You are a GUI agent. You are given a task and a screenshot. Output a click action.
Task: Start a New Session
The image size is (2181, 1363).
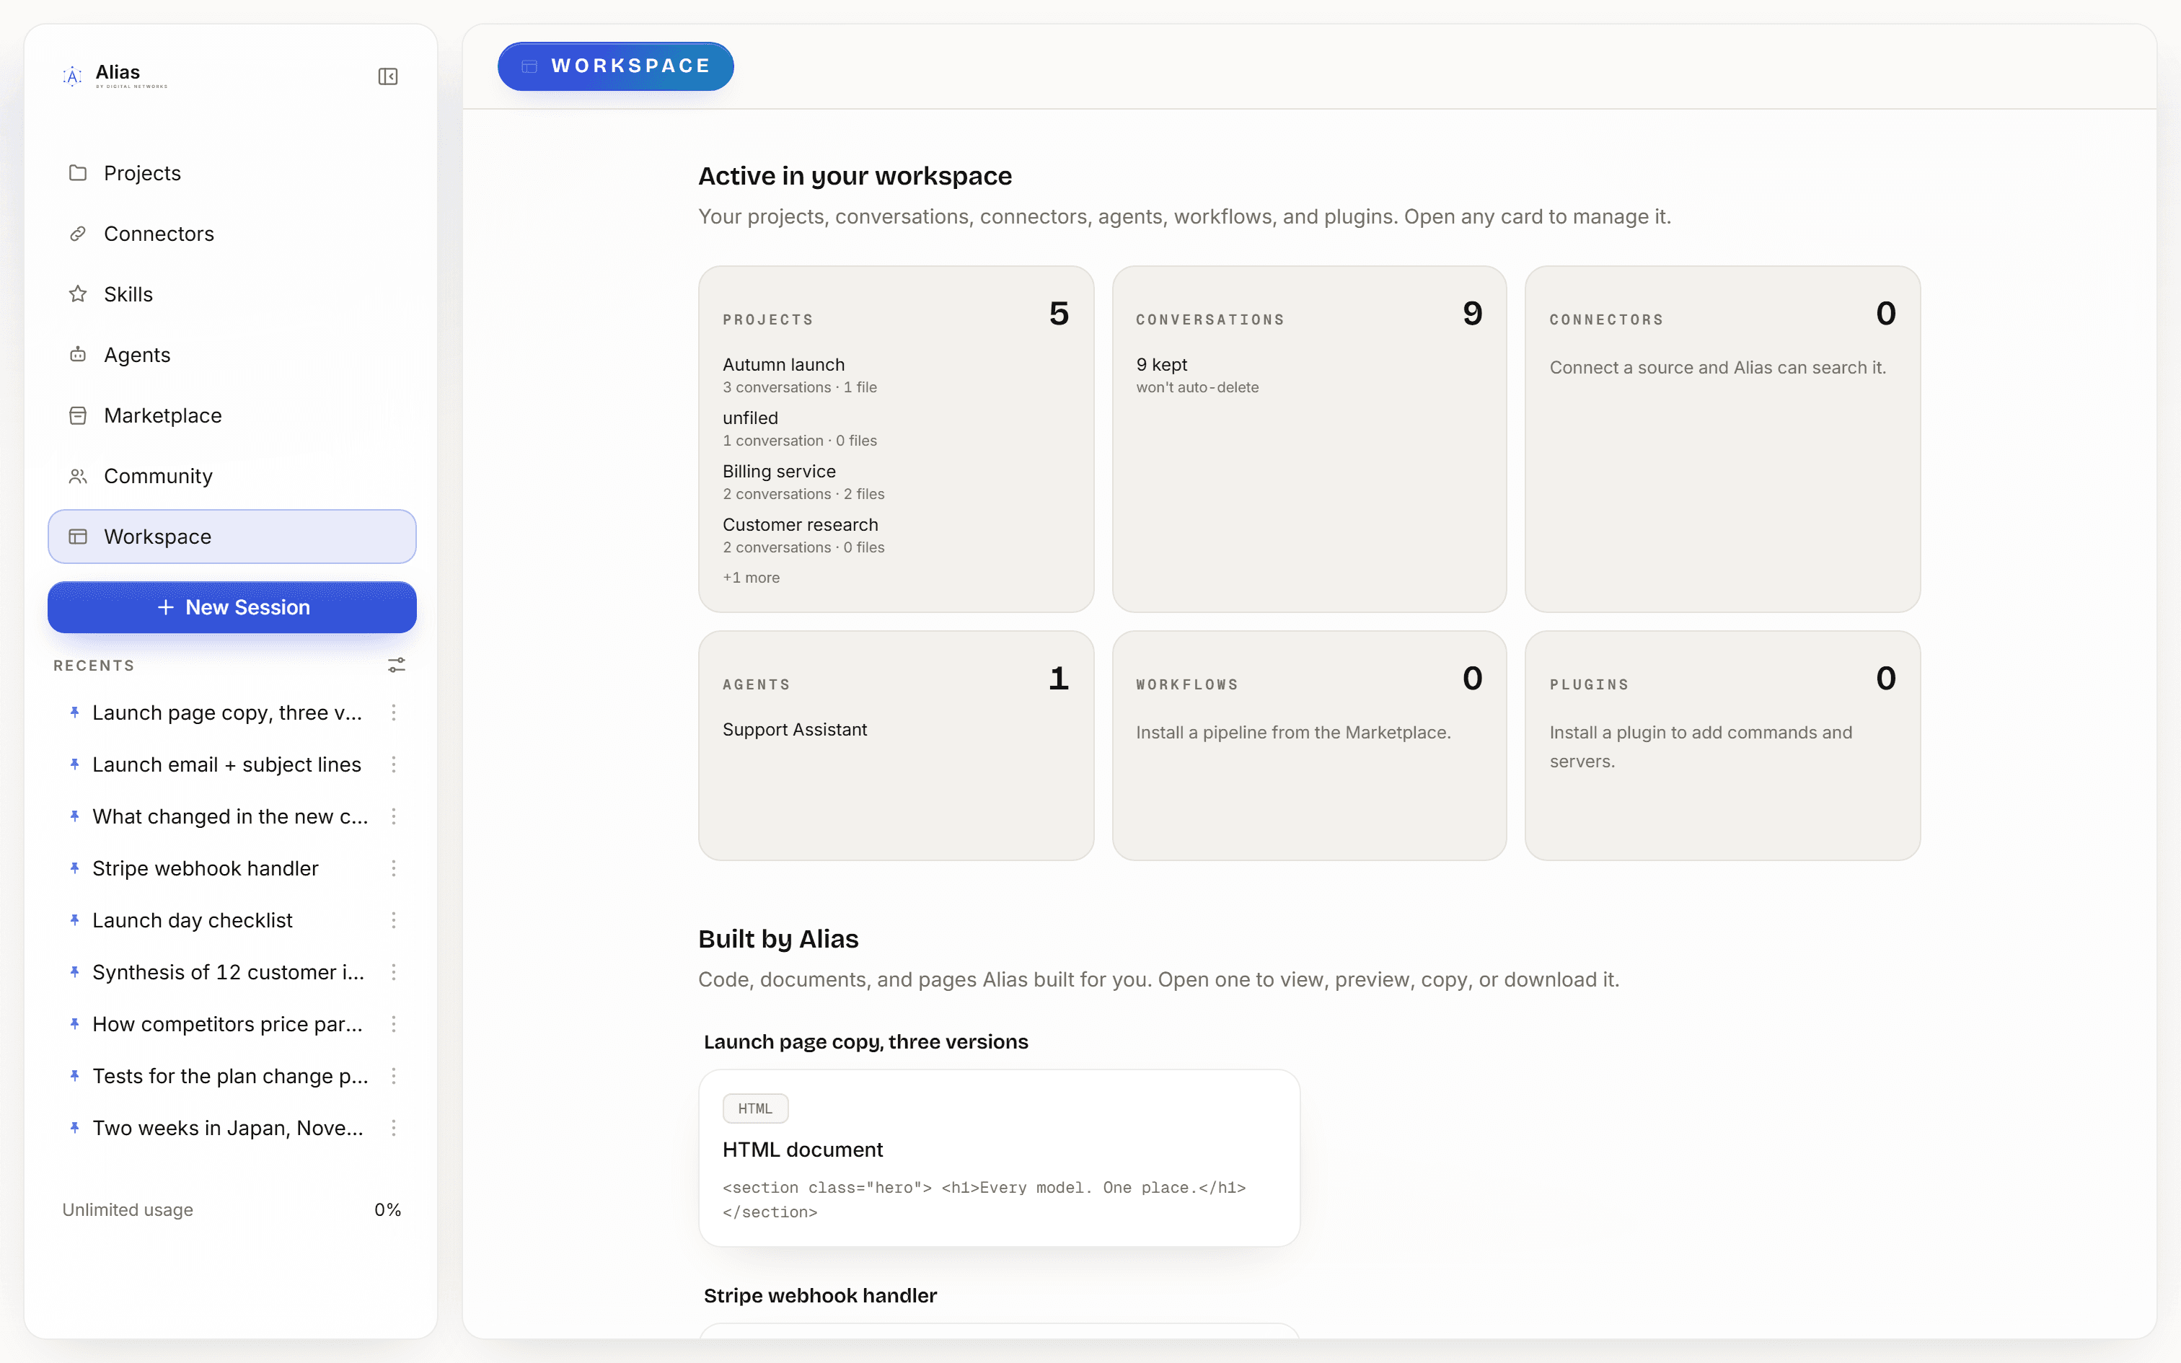point(232,607)
